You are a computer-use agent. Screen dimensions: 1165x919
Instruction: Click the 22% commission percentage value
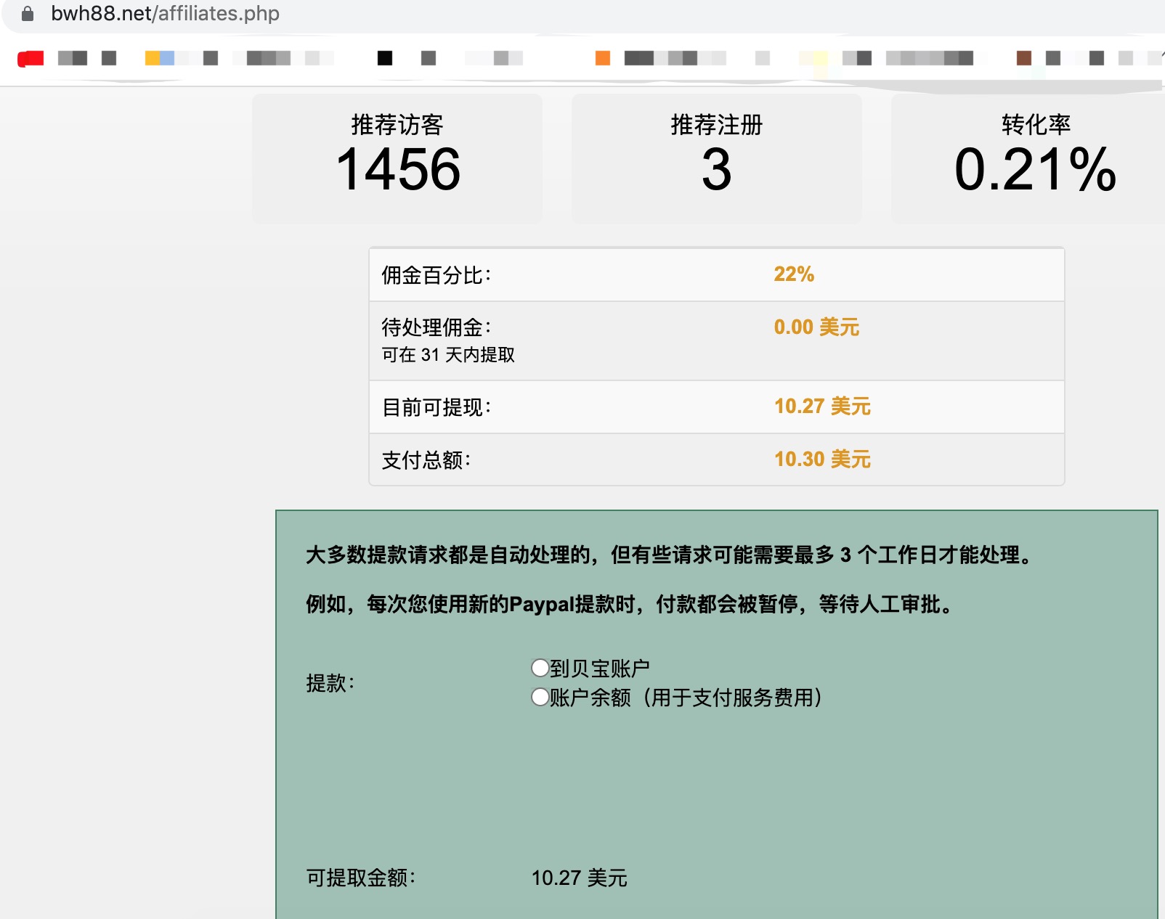pyautogui.click(x=792, y=274)
